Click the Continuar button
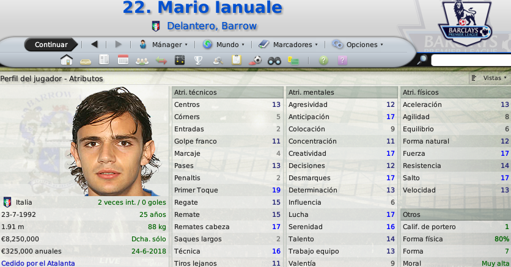Screen dimensions: 511x267 [x=51, y=45]
